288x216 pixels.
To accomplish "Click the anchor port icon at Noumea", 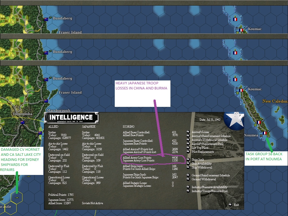I will pyautogui.click(x=261, y=131).
